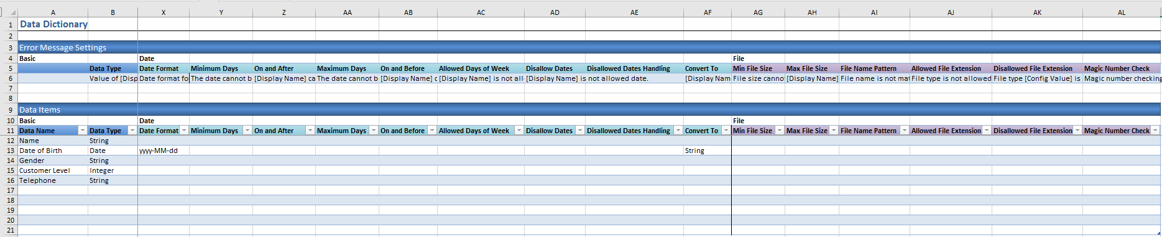This screenshot has height=237, width=1162.
Task: Select column AK header
Action: 1037,12
